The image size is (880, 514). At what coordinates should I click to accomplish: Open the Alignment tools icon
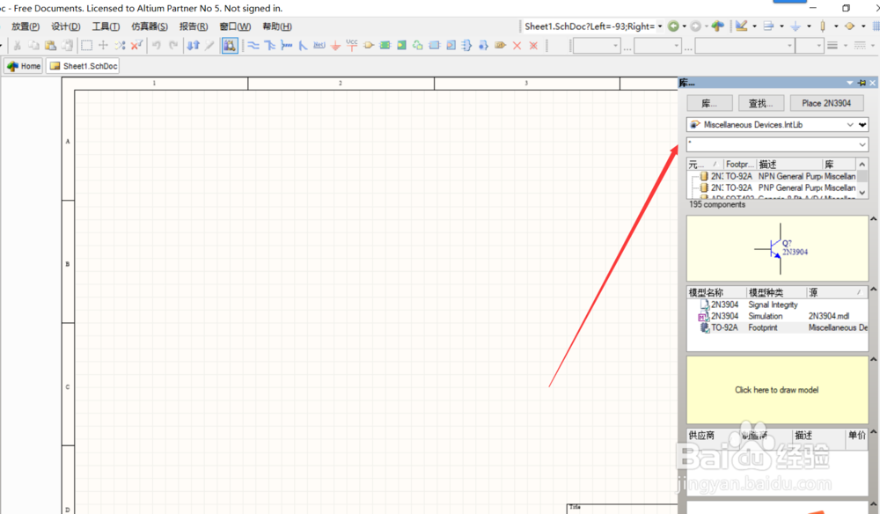tap(769, 26)
